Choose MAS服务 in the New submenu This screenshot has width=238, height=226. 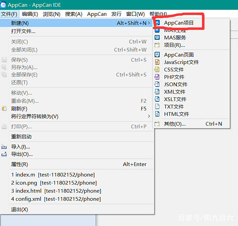click(191, 37)
